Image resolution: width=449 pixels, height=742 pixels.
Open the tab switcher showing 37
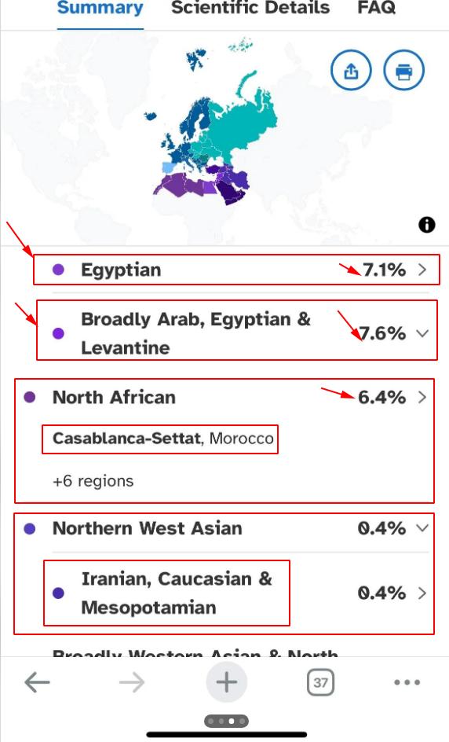320,682
